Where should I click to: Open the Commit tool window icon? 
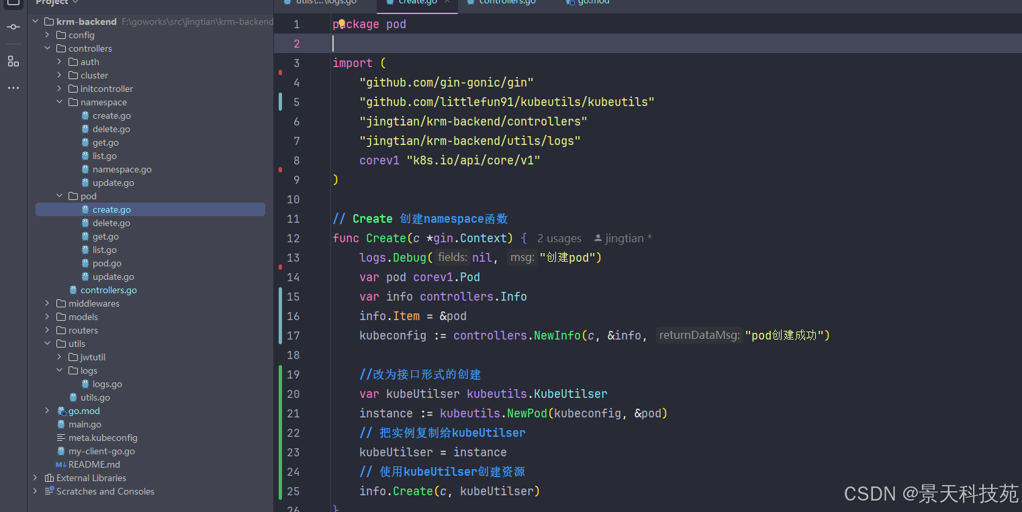13,27
